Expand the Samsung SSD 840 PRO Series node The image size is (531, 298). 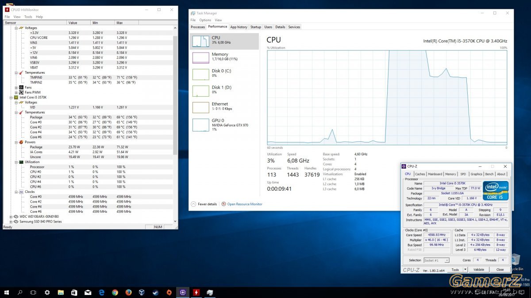[11, 222]
